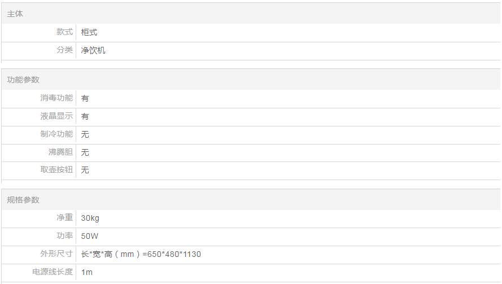Click the 柜式 value text

[x=89, y=32]
